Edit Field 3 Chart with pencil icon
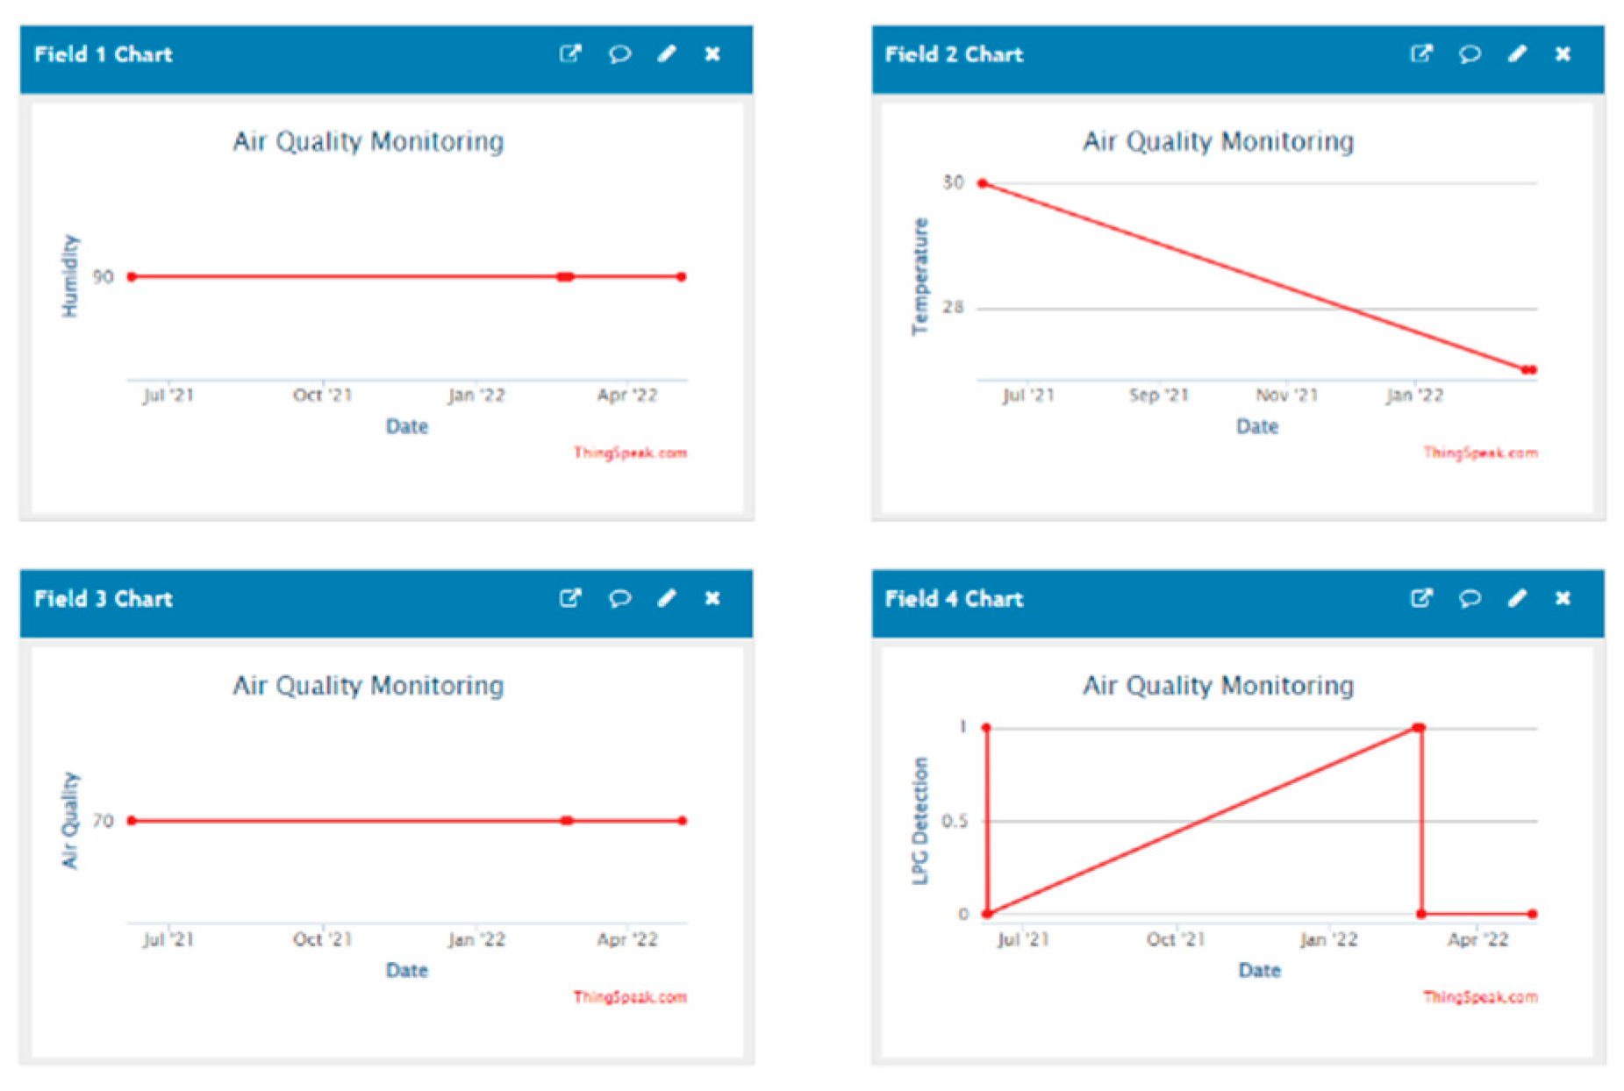 point(667,599)
